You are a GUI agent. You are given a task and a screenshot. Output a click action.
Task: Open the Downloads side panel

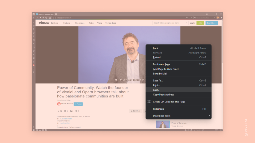pos(33,29)
